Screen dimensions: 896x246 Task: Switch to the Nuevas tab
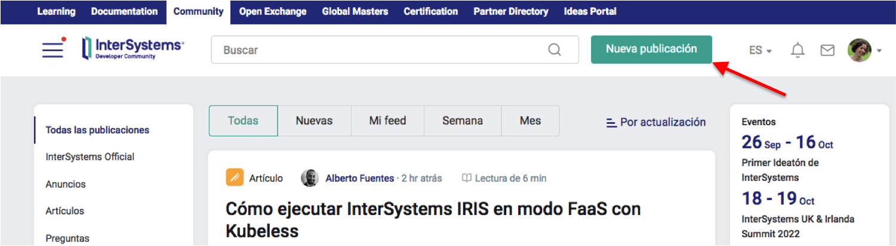(x=314, y=121)
